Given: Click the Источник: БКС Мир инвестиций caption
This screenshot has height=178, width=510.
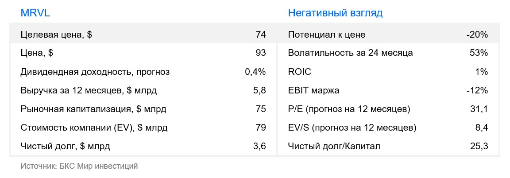Looking at the screenshot, I should (79, 166).
